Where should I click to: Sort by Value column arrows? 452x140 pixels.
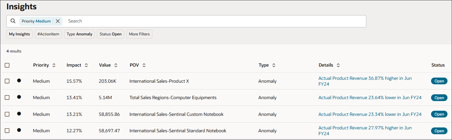pyautogui.click(x=116, y=65)
